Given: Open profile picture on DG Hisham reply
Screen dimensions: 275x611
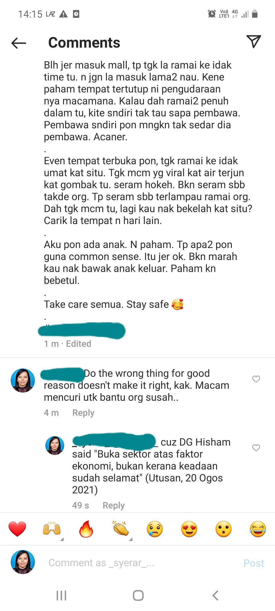Looking at the screenshot, I should click(x=55, y=446).
